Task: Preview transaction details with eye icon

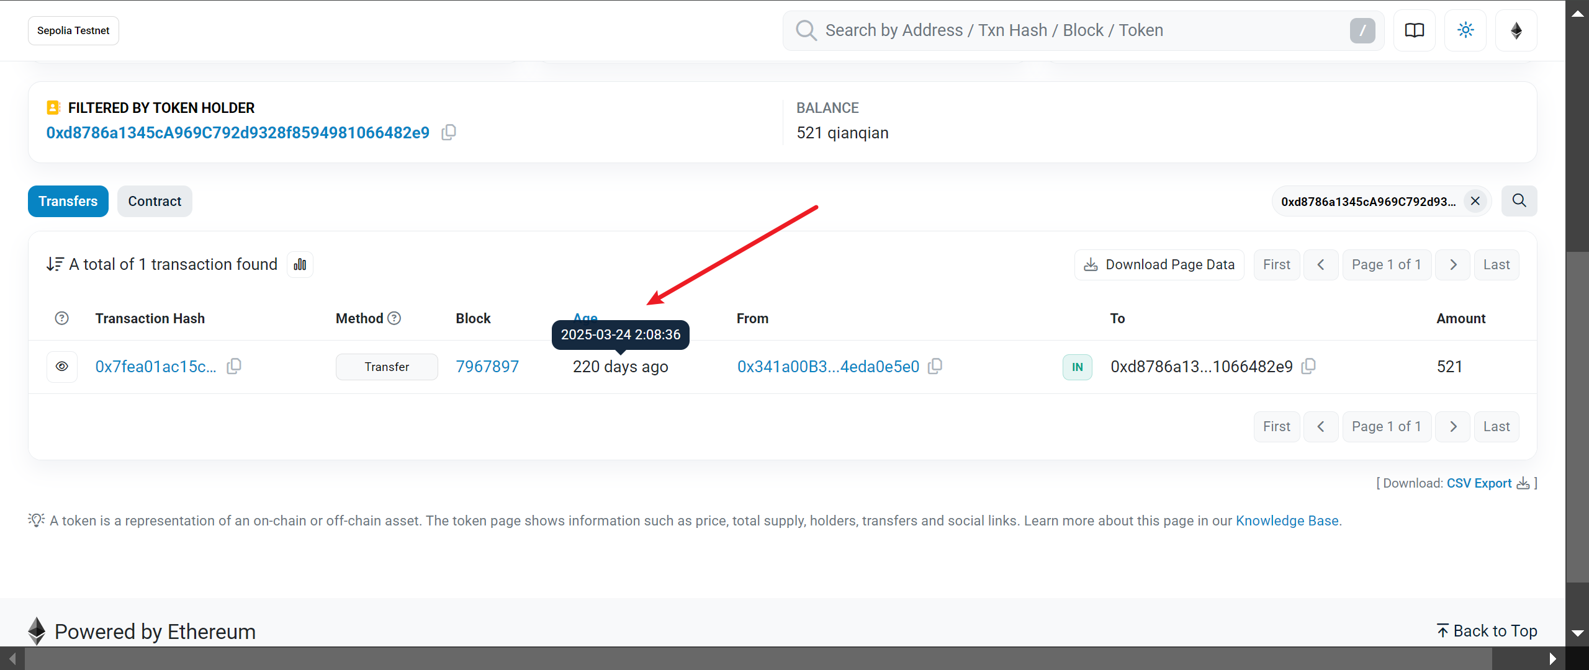Action: [x=62, y=367]
